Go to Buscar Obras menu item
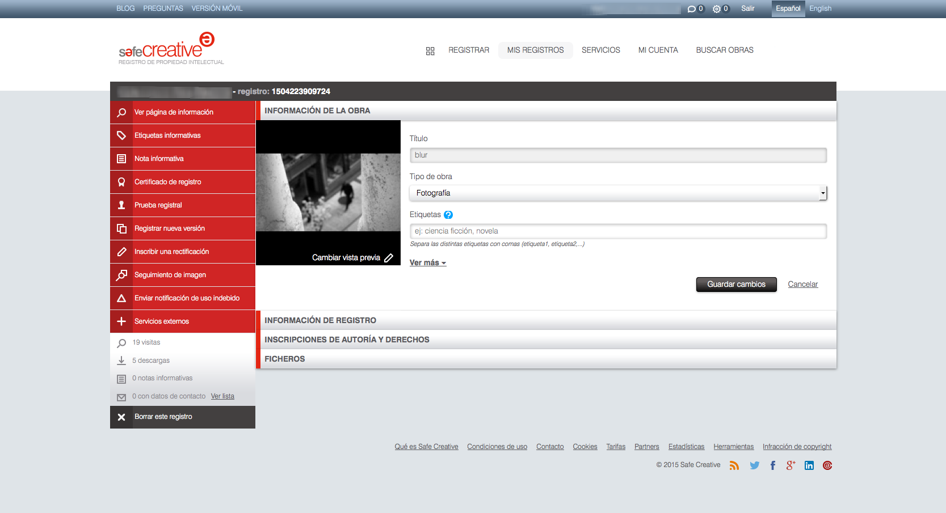The image size is (946, 513). pyautogui.click(x=725, y=50)
